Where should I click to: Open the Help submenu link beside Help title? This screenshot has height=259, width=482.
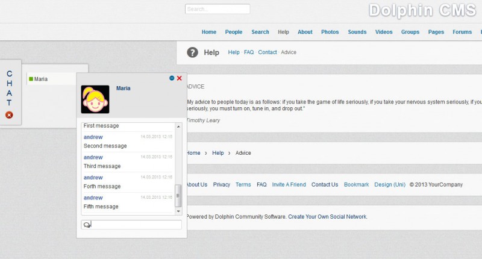(x=234, y=52)
